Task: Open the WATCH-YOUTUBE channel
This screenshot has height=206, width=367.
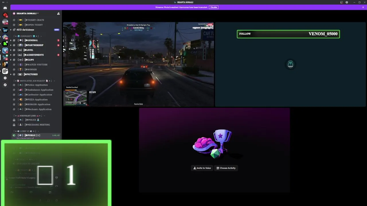Action: point(36,65)
